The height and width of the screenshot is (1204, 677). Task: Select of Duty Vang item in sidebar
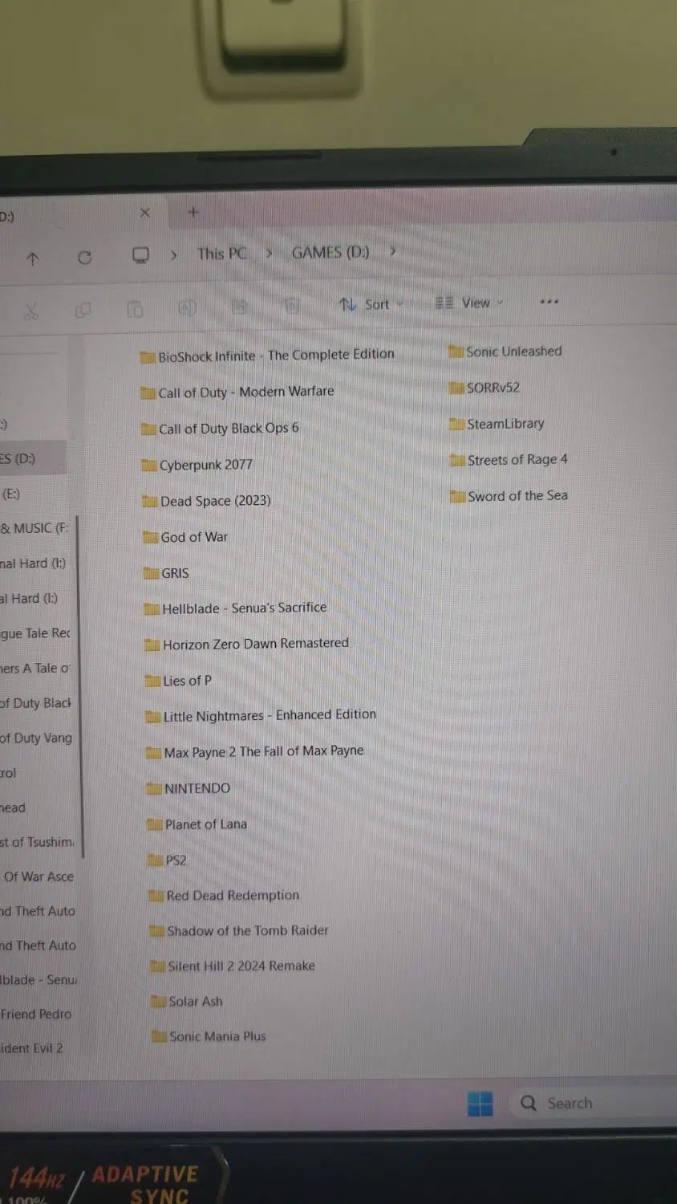coord(36,738)
